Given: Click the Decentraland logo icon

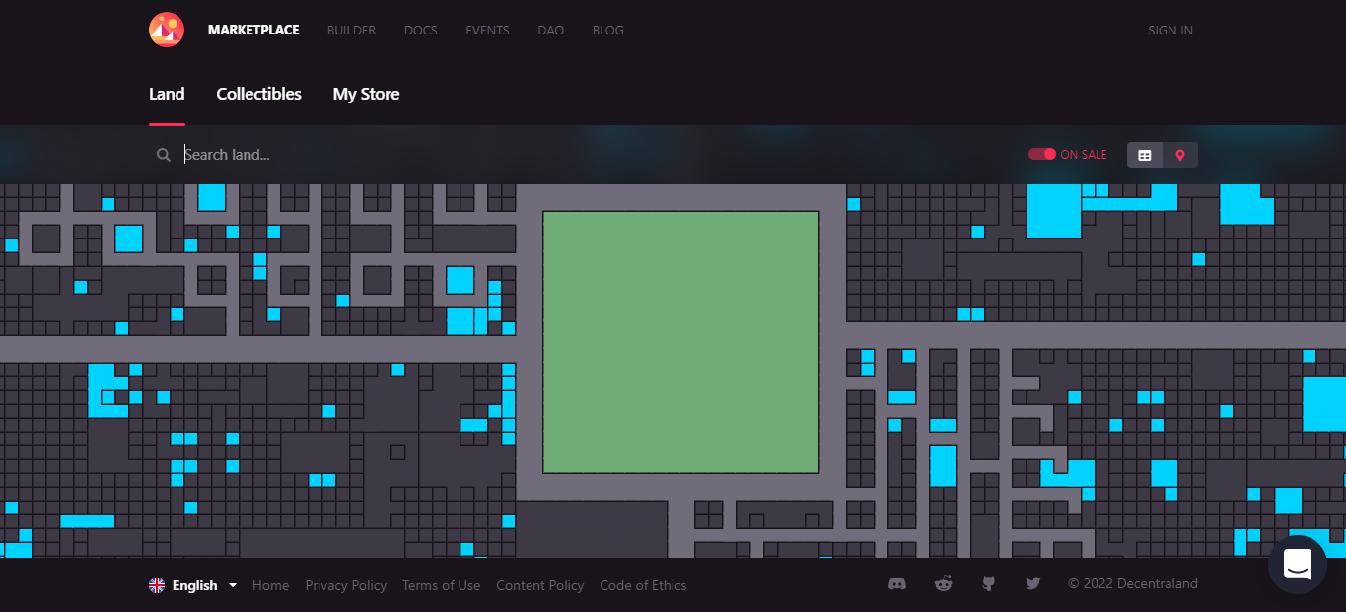Looking at the screenshot, I should coord(167,30).
